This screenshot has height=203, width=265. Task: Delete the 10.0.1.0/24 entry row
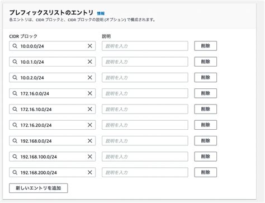pyautogui.click(x=206, y=62)
